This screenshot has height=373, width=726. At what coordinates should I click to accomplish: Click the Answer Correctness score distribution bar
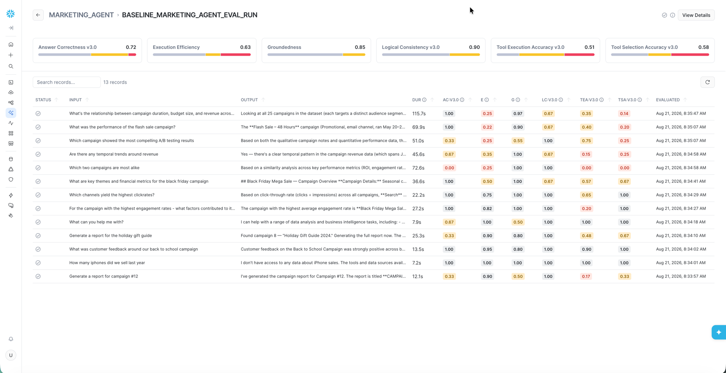pos(87,55)
